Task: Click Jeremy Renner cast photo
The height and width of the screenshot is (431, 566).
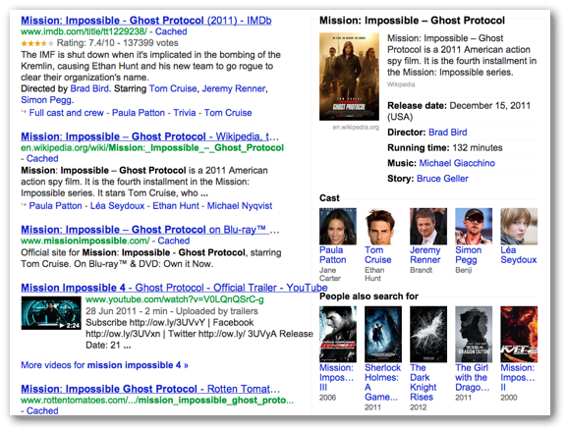Action: point(428,226)
